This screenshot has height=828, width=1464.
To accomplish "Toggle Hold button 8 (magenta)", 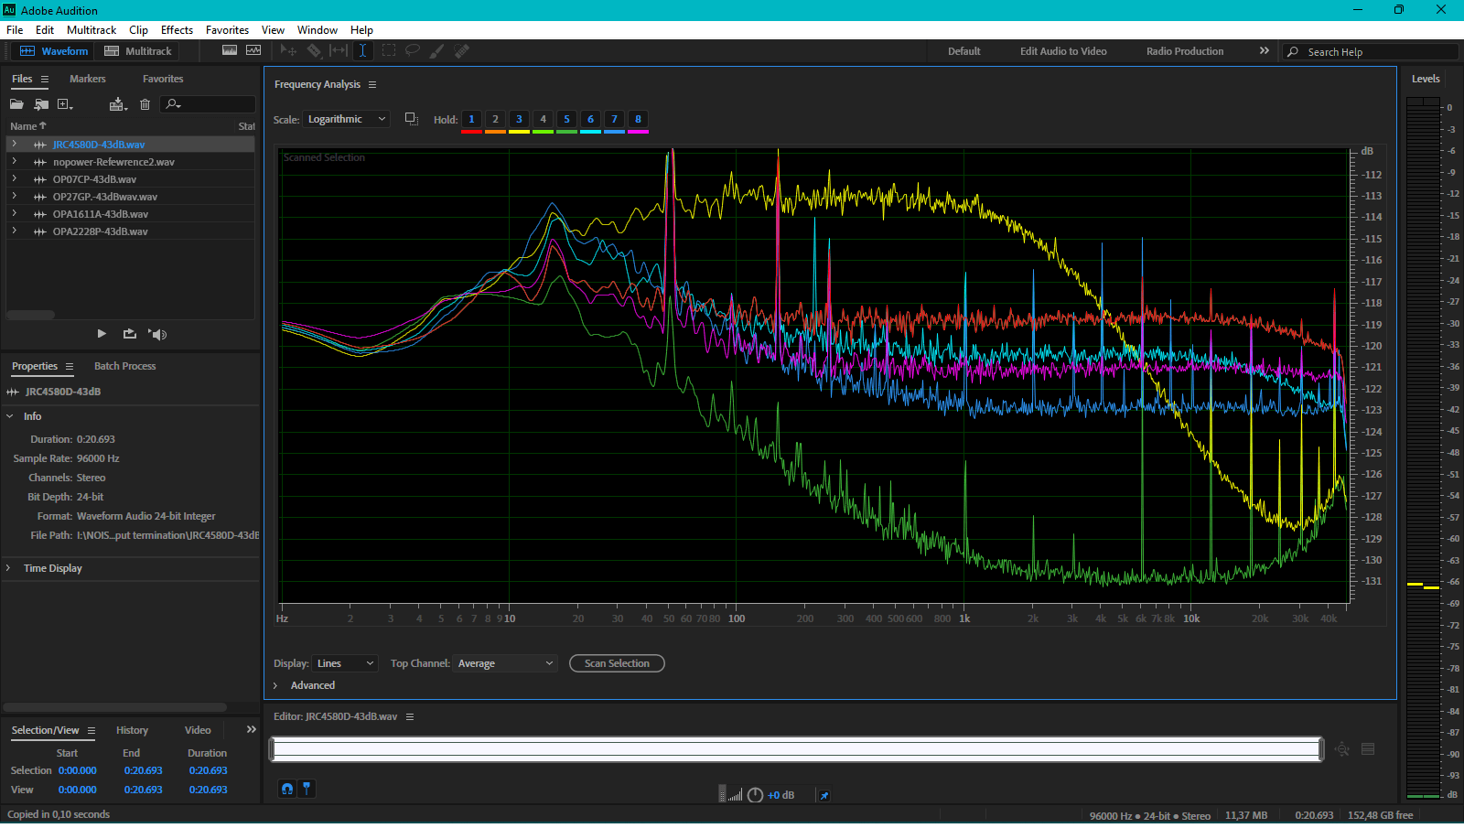I will 638,119.
